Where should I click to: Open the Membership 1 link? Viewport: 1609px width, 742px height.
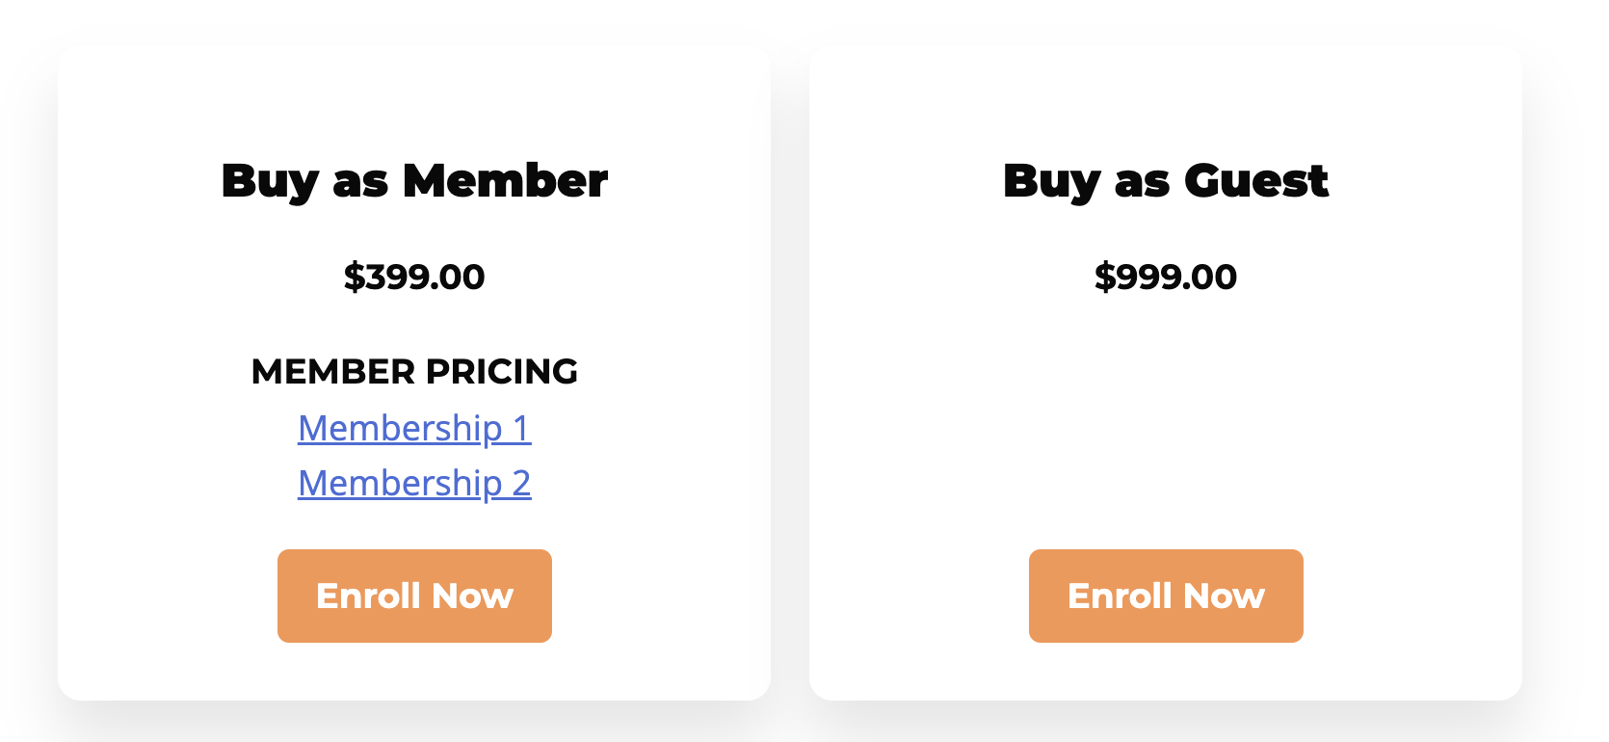pos(414,428)
